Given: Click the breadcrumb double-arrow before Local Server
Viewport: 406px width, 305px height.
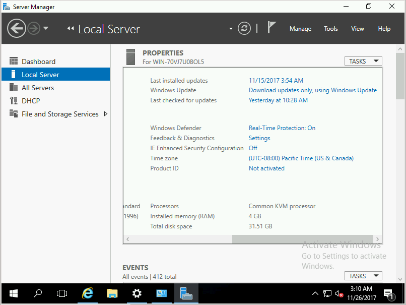Looking at the screenshot, I should tap(71, 29).
